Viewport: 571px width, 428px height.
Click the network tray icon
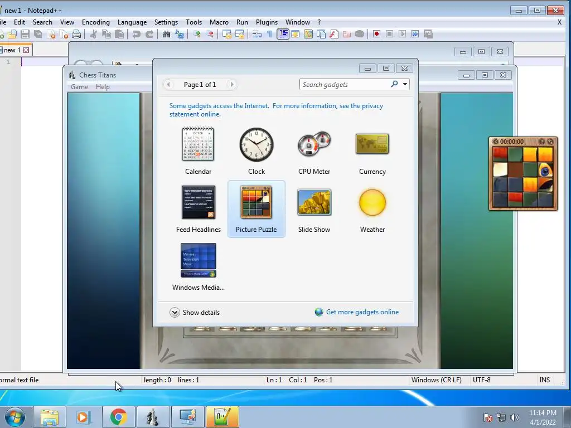(x=501, y=417)
